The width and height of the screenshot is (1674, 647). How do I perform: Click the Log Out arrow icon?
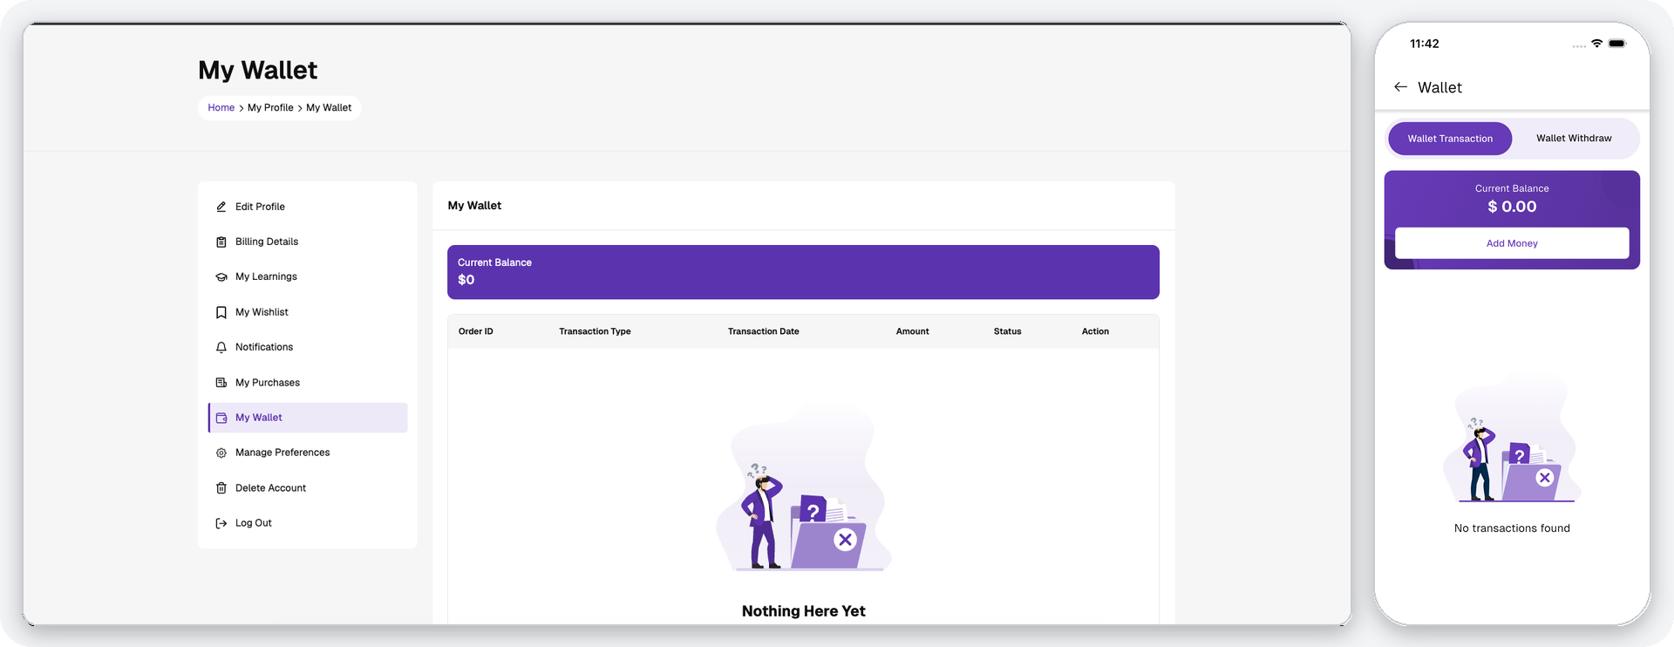221,523
